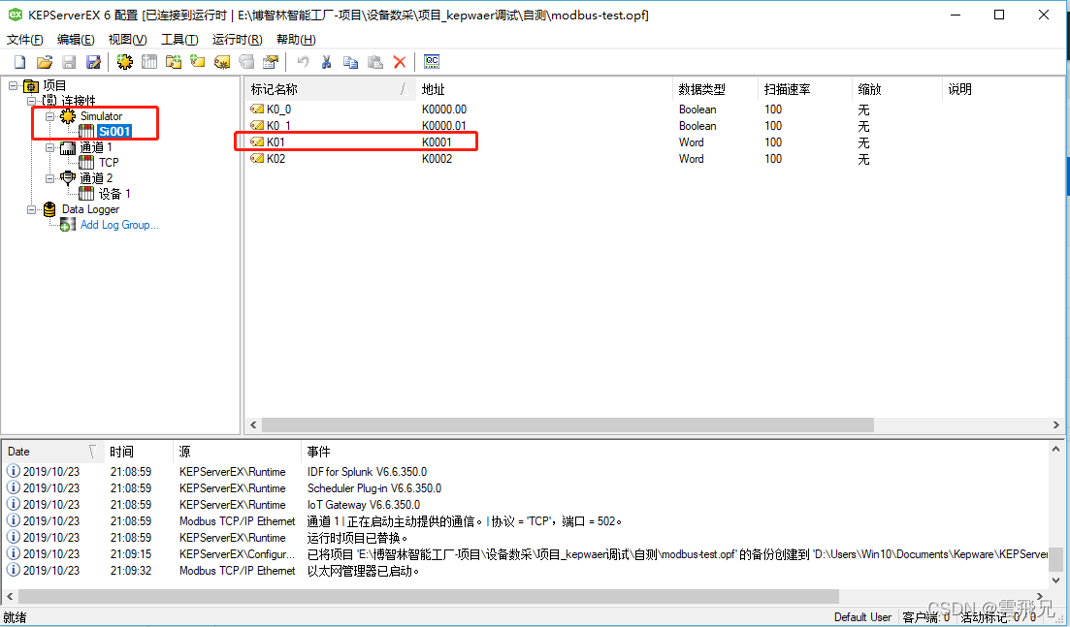1070x627 pixels.
Task: Click the Bulk Tag Creation icon
Action: pos(222,62)
